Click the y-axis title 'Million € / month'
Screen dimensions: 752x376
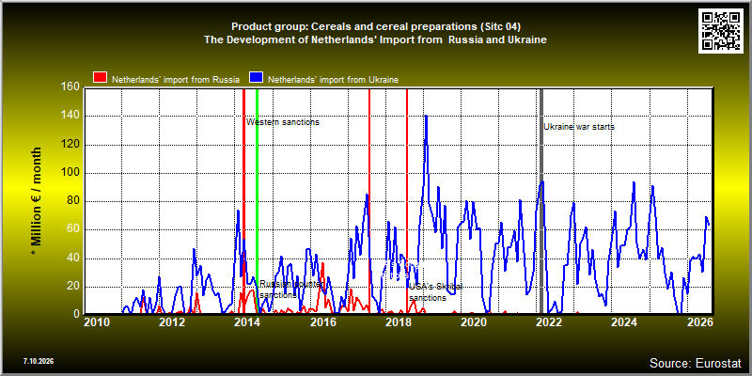tap(36, 201)
